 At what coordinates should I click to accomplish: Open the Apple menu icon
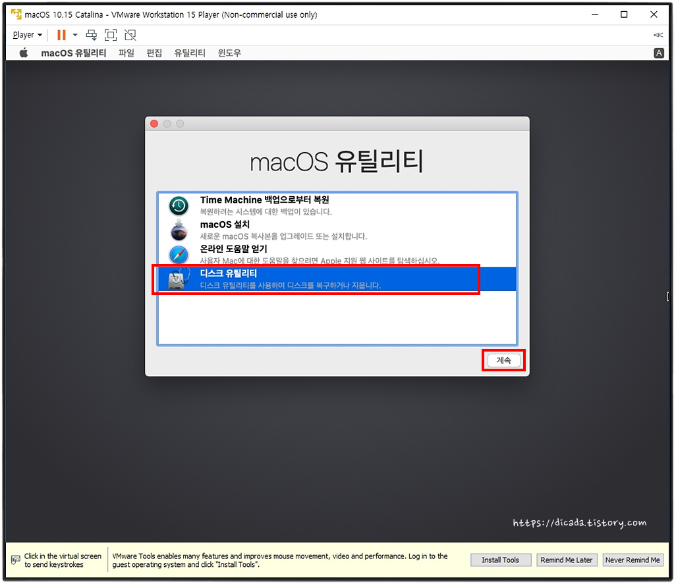point(24,53)
